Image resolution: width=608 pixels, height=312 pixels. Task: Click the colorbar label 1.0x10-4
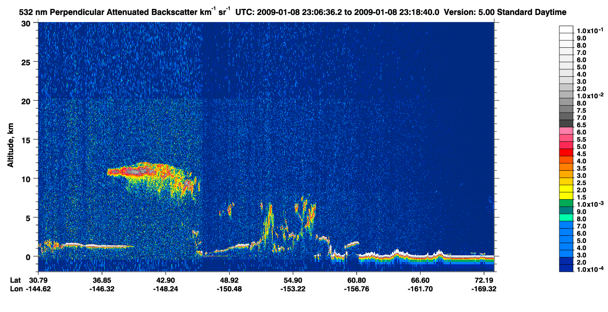[590, 269]
